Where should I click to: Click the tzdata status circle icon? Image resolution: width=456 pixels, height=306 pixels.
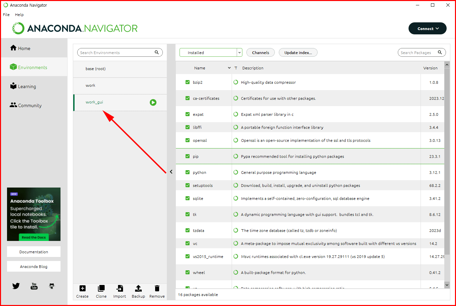pyautogui.click(x=236, y=231)
